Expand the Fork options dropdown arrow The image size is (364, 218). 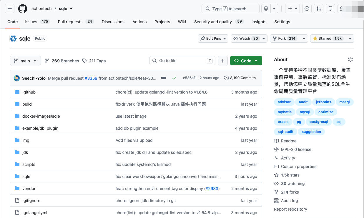[x=304, y=39]
